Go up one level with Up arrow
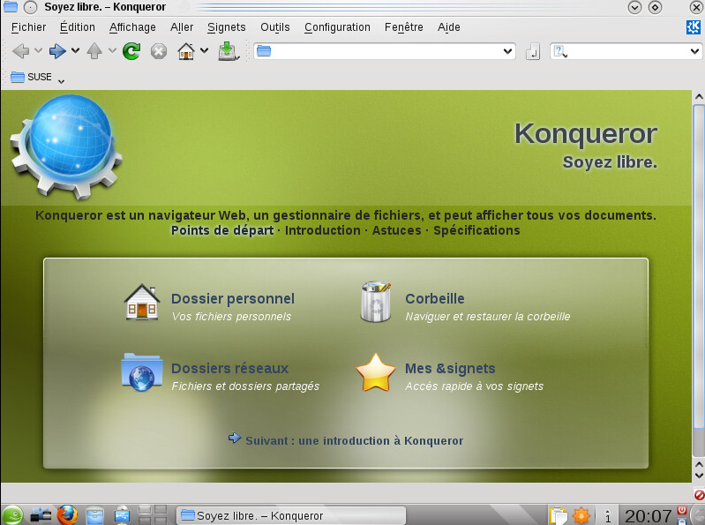705x525 pixels. click(x=94, y=51)
